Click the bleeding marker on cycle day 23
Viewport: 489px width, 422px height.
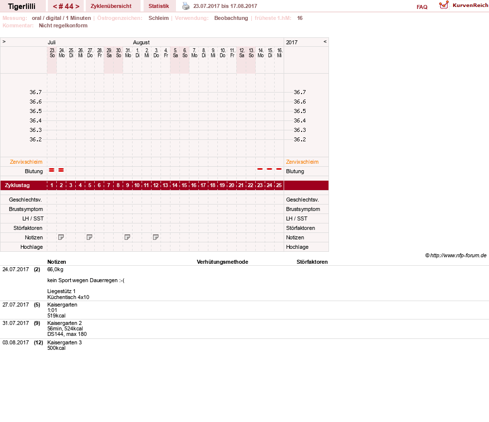point(260,169)
